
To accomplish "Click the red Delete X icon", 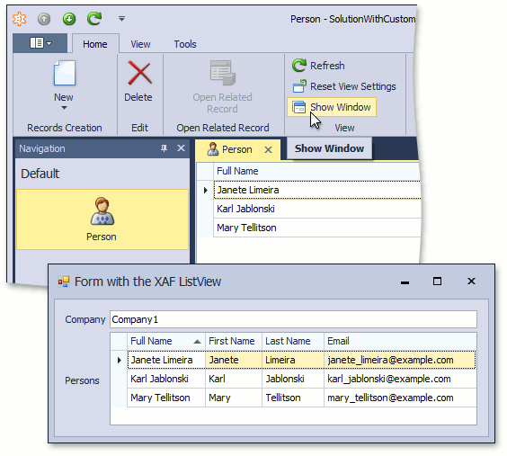I will pos(139,73).
